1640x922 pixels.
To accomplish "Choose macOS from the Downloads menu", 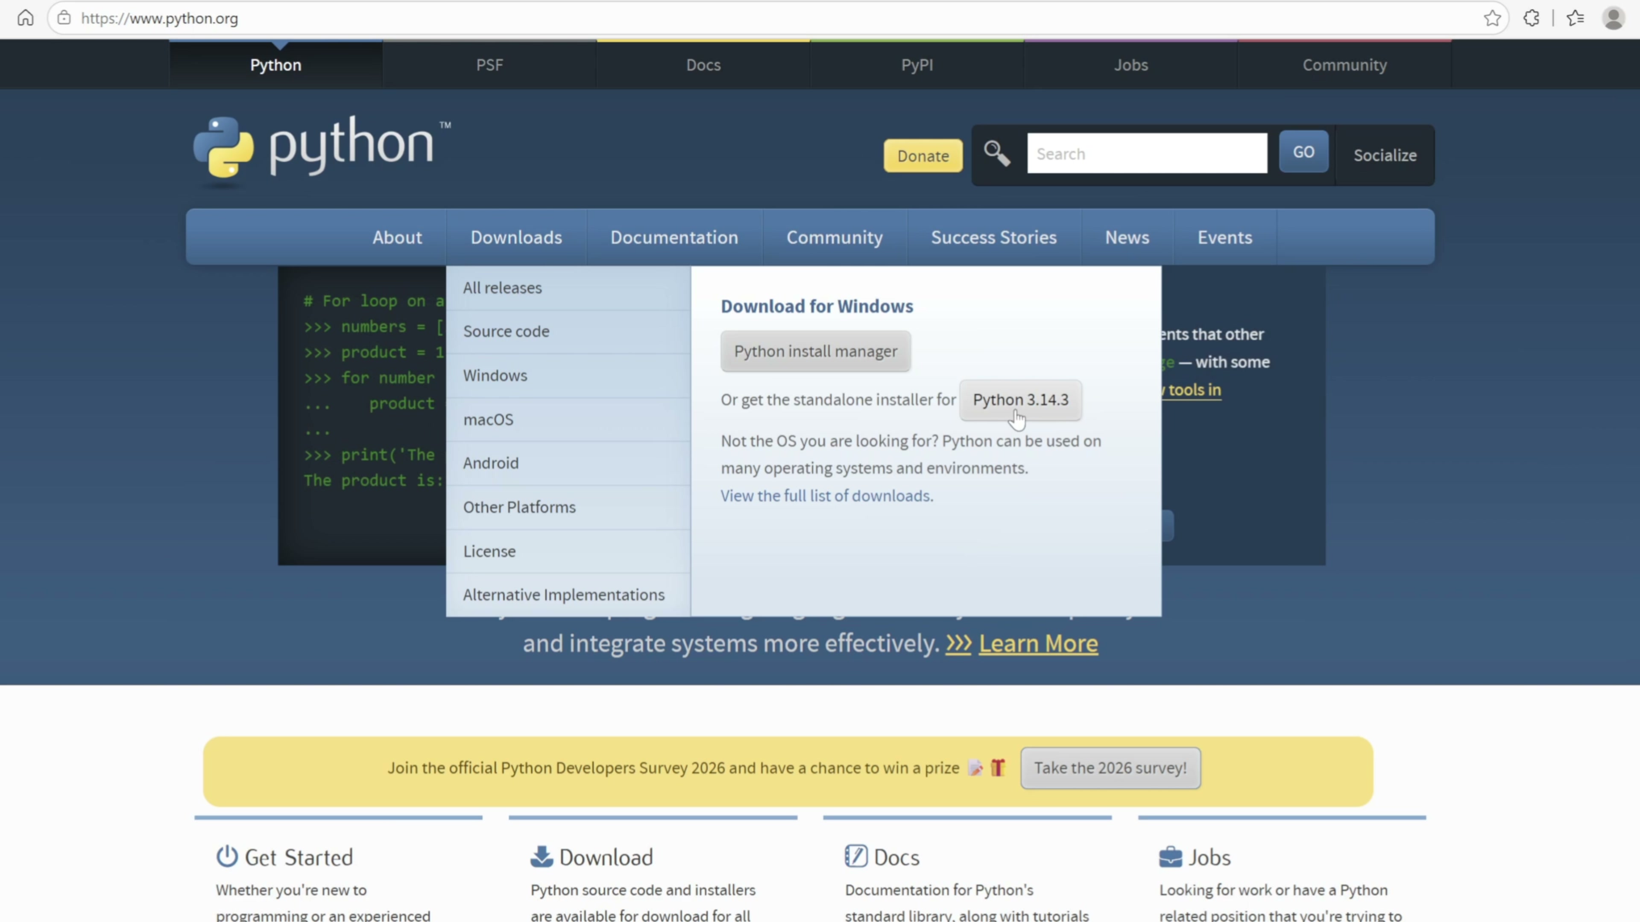I will click(x=488, y=419).
